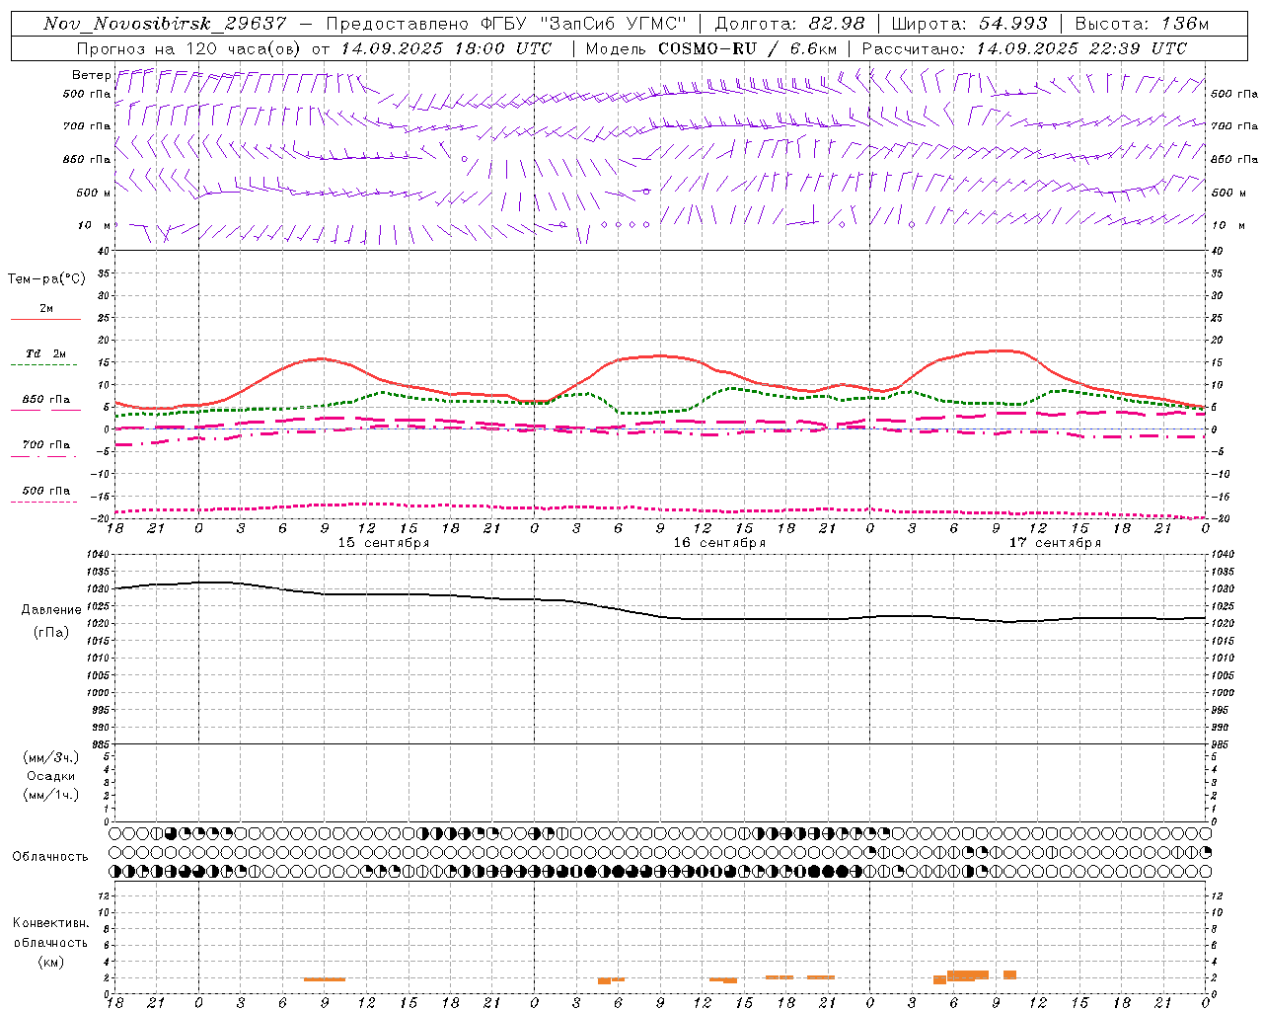Click the Долгота: 82.98 value
1263x1011 pixels.
coord(789,24)
